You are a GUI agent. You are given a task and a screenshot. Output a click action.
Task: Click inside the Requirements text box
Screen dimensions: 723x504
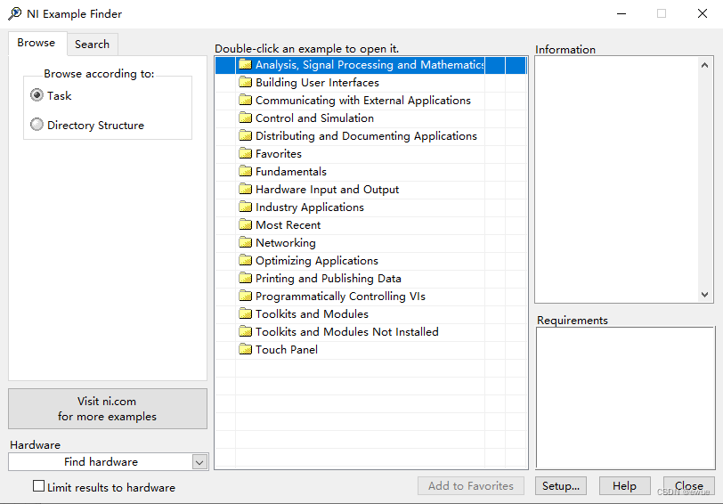[625, 398]
